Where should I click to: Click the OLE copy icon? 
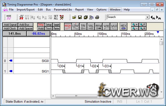[x=91, y=17]
